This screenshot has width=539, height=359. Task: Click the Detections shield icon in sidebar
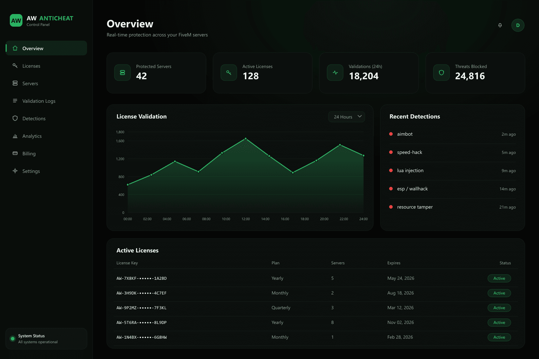15,118
